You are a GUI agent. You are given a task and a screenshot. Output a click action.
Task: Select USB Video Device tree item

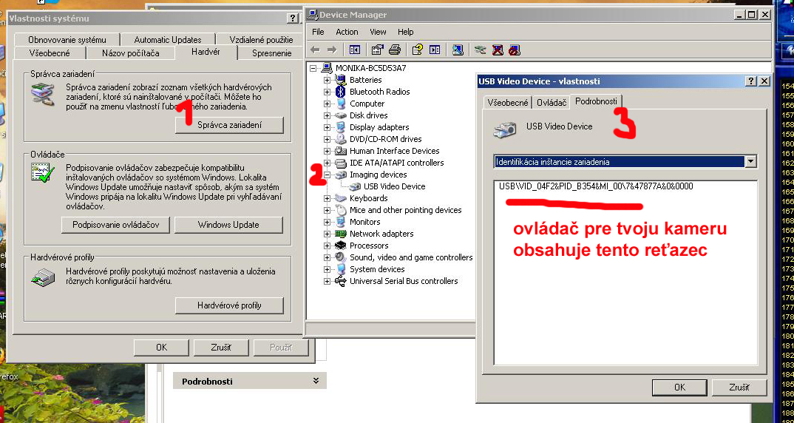pyautogui.click(x=395, y=186)
